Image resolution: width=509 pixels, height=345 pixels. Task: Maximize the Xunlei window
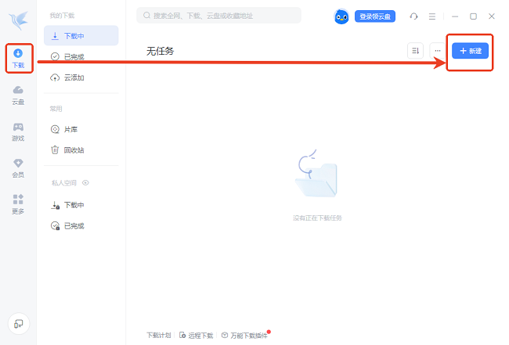coord(473,16)
